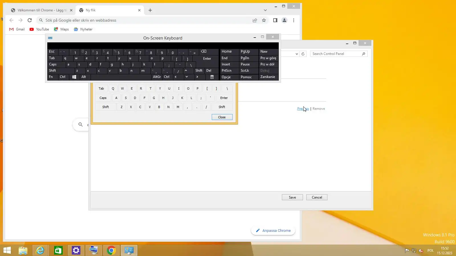Viewport: 456px width, 256px height.
Task: Open File Explorer from the taskbar
Action: point(23,250)
